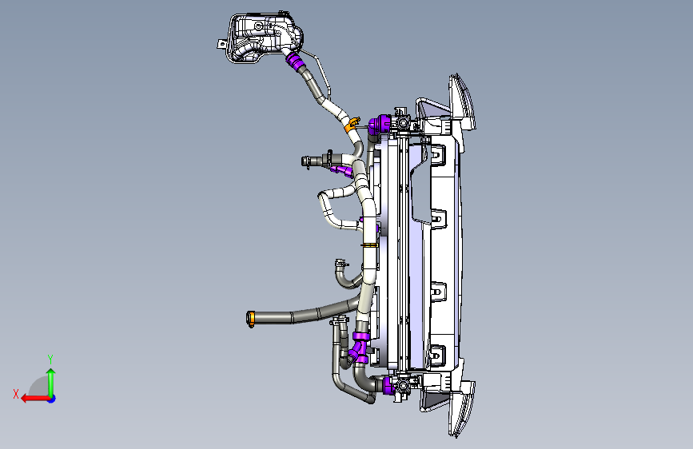Select the purple connector below the expansion tank
This screenshot has width=693, height=449.
pyautogui.click(x=295, y=61)
